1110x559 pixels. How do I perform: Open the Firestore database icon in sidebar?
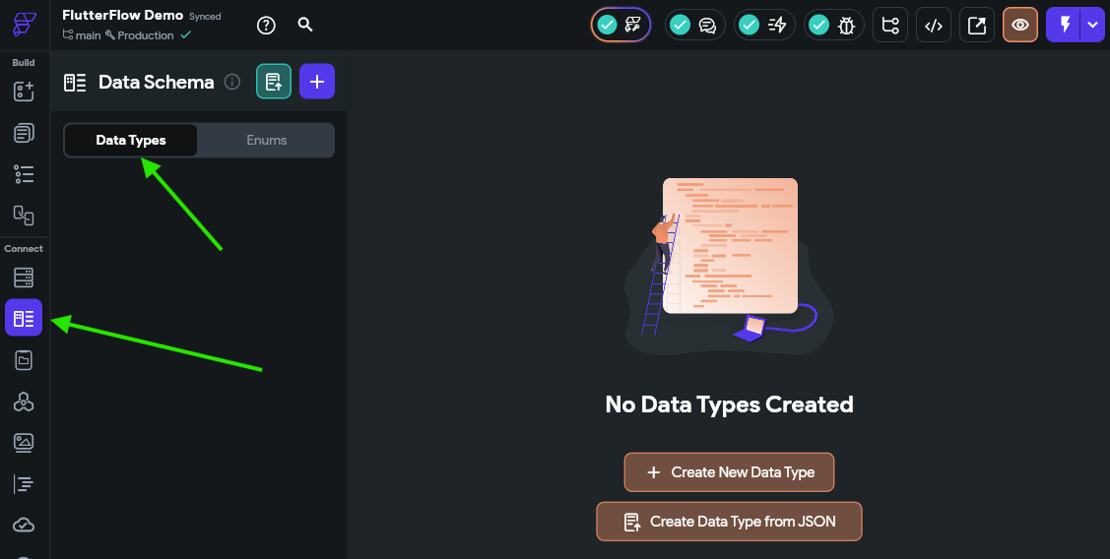click(x=24, y=278)
